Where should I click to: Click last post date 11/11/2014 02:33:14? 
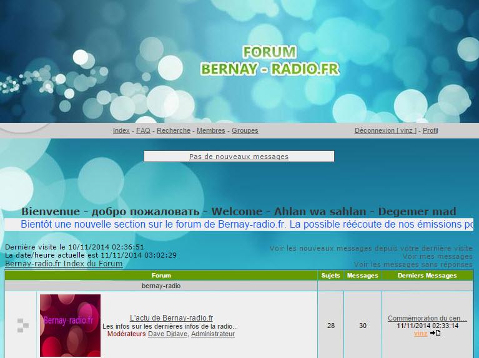(427, 326)
